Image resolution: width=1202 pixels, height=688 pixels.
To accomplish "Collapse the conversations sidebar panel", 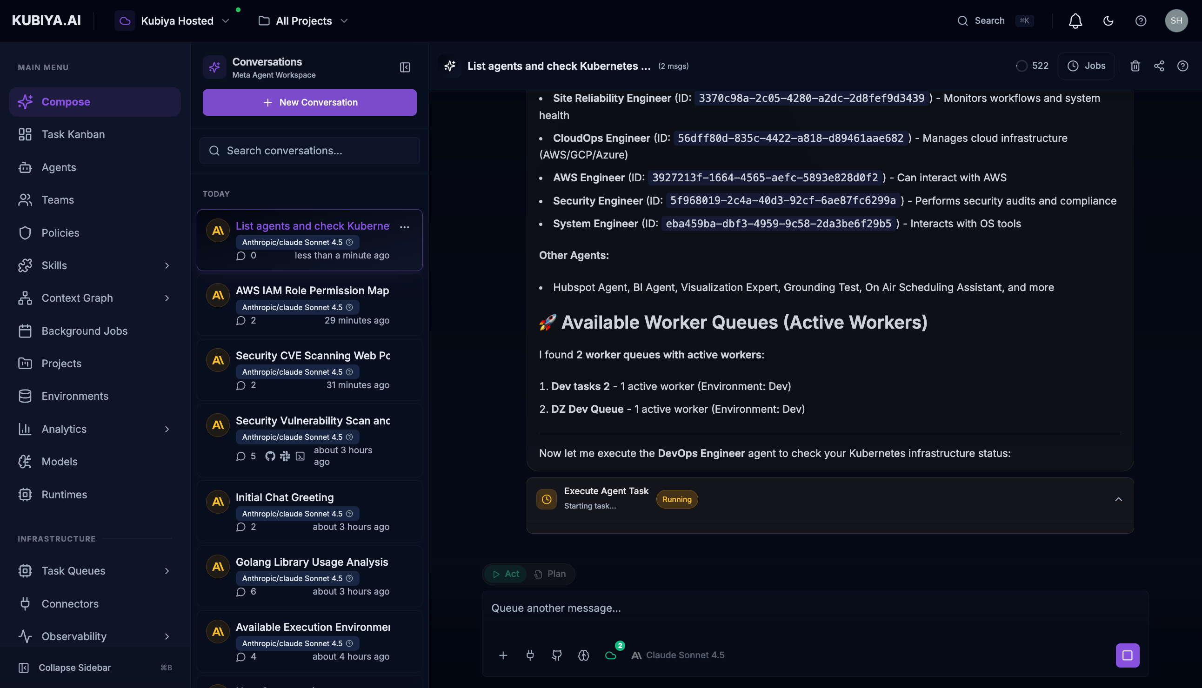I will 405,67.
